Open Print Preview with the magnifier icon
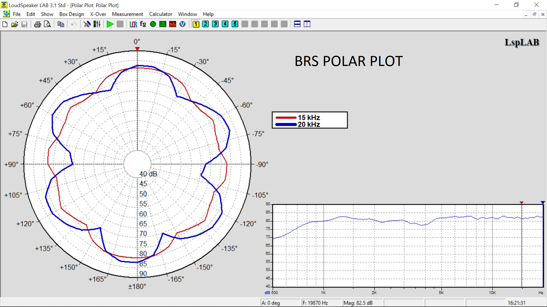The width and height of the screenshot is (547, 307). [x=47, y=24]
